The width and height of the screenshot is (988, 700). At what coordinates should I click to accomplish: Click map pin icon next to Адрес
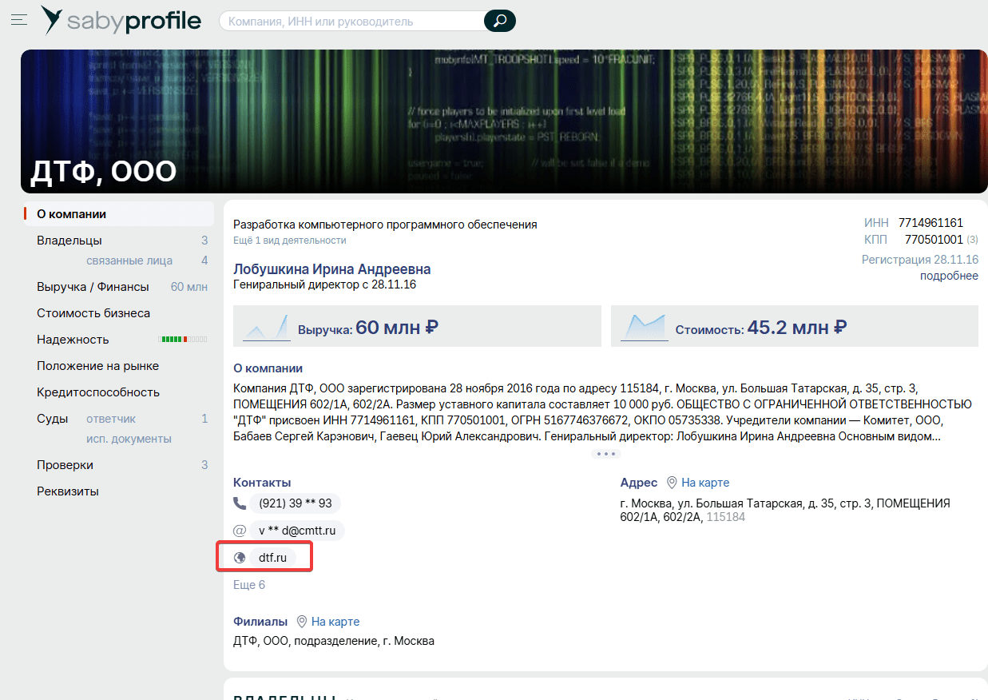click(672, 483)
